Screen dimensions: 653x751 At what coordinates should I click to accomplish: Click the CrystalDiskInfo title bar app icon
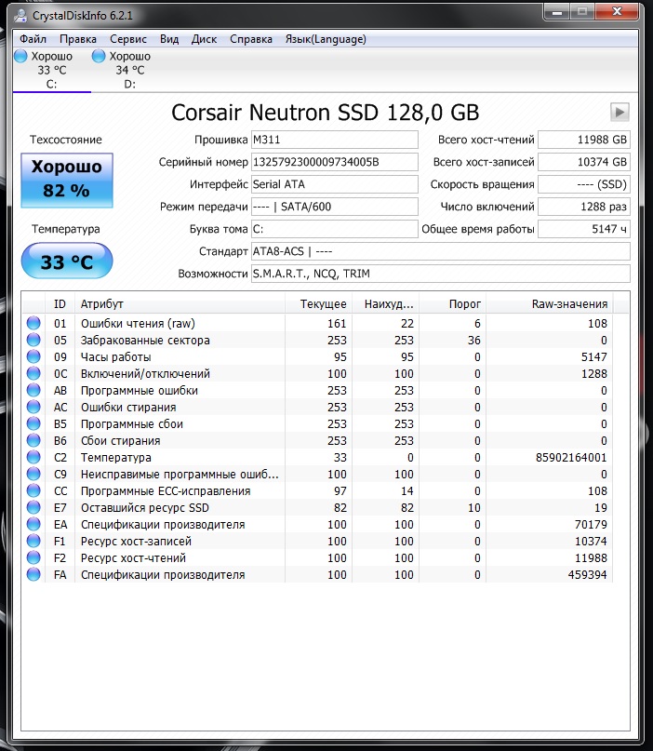pyautogui.click(x=20, y=16)
